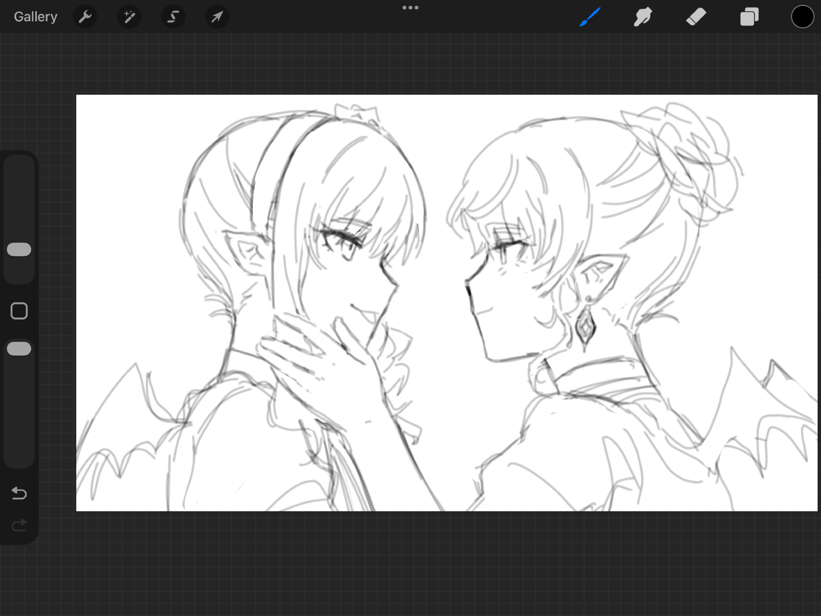The image size is (821, 616).
Task: Click the top of brush size slider track
Action: click(x=19, y=162)
